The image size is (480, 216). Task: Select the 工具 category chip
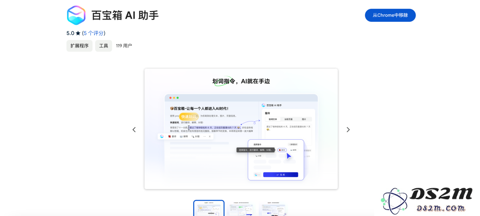(x=104, y=46)
